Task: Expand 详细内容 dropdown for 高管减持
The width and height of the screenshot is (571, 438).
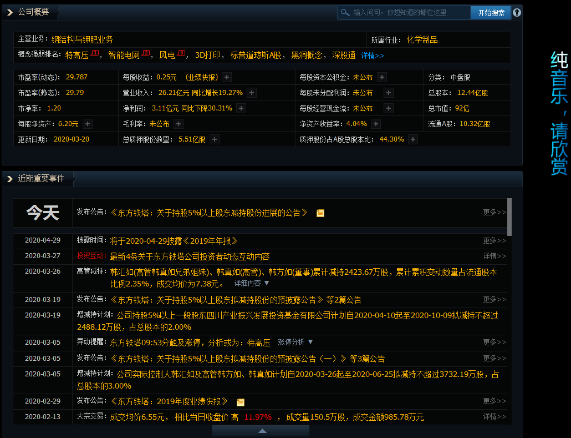Action: (x=251, y=283)
